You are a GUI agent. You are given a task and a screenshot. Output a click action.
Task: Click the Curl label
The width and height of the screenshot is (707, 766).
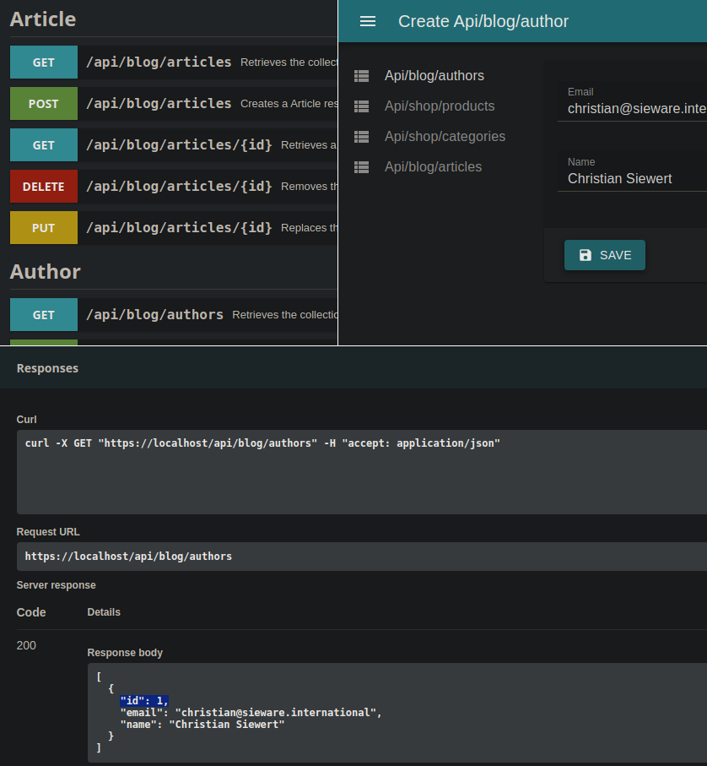[26, 420]
